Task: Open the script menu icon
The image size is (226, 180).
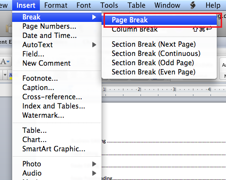Action: tap(193, 5)
